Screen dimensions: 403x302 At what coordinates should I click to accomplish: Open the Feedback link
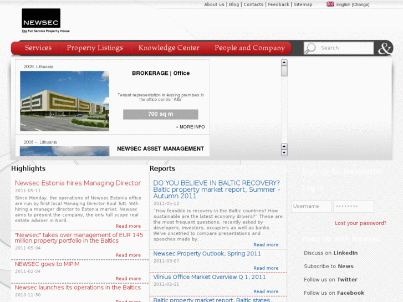[x=279, y=4]
